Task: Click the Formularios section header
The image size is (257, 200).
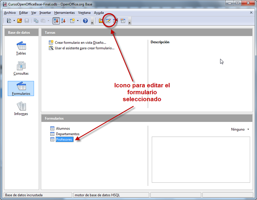Action: (x=147, y=118)
